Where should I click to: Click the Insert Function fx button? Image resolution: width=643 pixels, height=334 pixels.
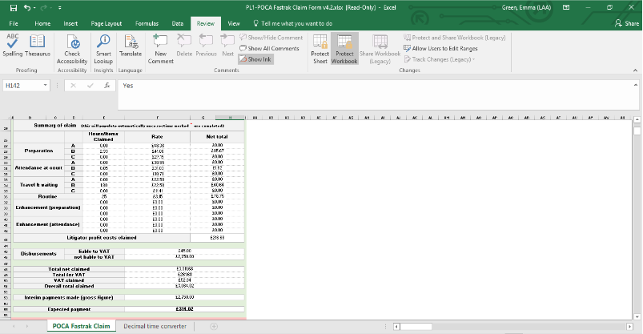[106, 85]
